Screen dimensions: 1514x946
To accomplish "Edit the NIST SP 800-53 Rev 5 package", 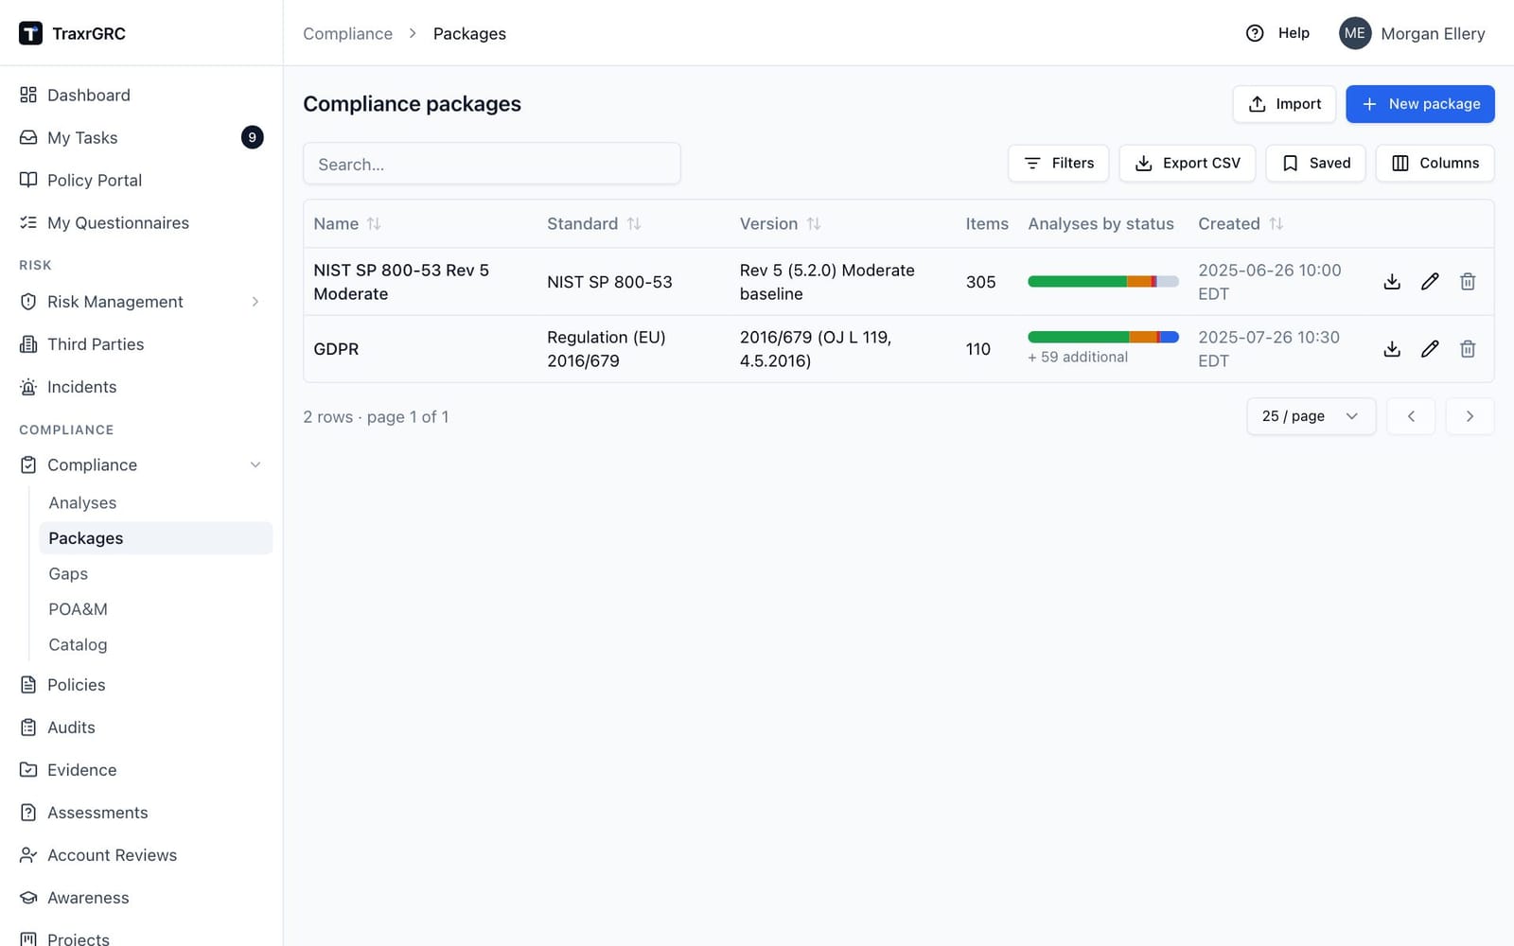I will click(1430, 282).
